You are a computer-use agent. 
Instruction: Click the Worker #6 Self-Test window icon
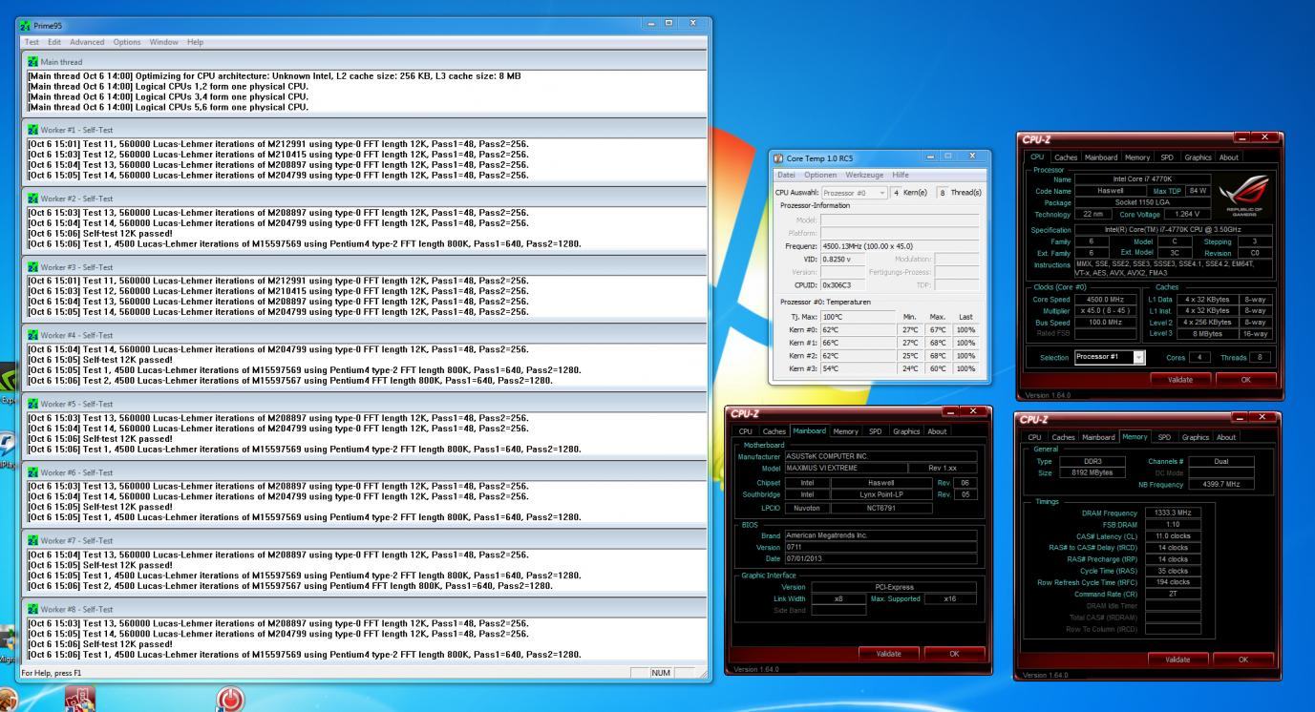pyautogui.click(x=33, y=472)
